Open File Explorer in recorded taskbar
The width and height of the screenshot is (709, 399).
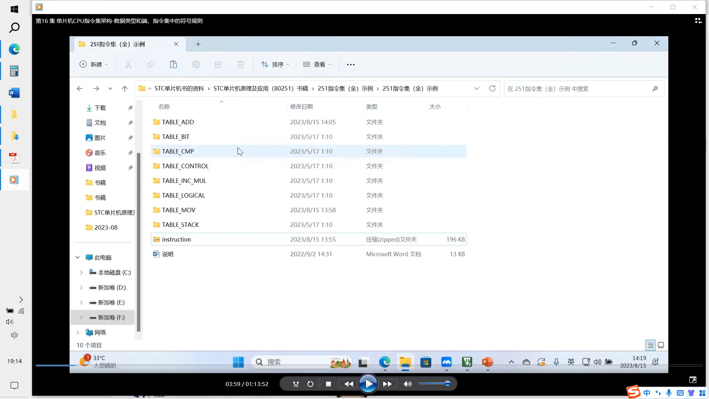[405, 362]
